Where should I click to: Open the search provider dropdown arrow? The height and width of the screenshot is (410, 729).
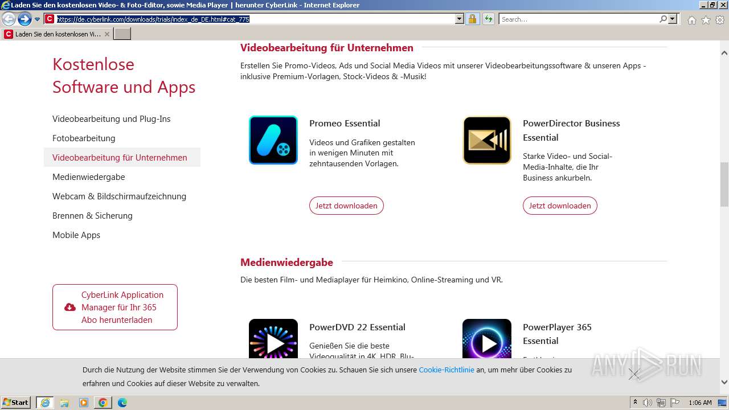(673, 19)
